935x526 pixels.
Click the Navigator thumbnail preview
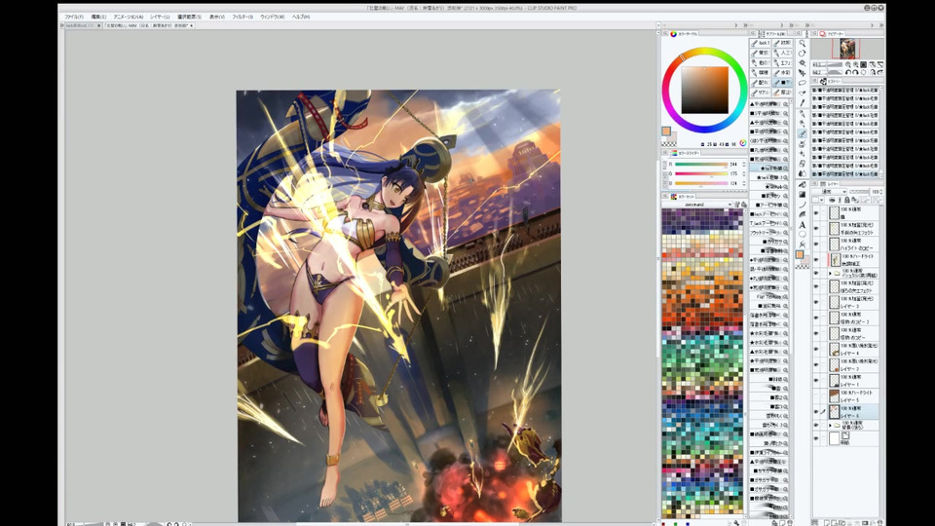click(x=846, y=49)
